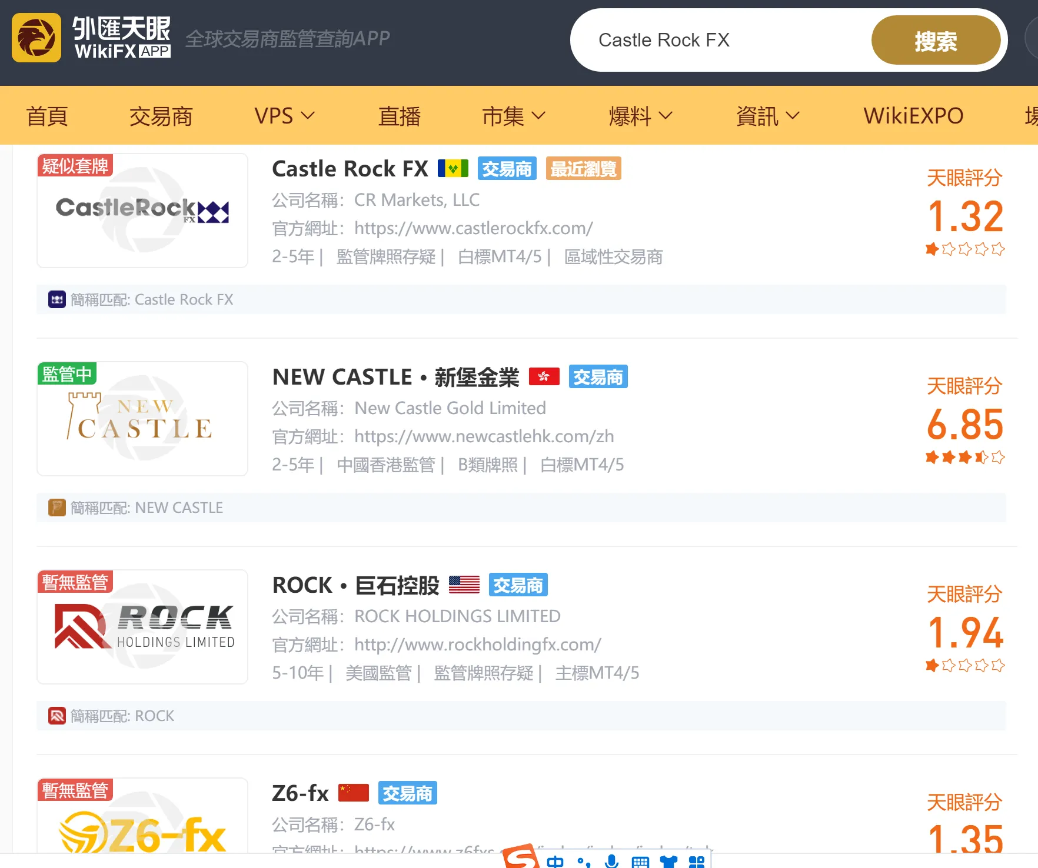This screenshot has width=1038, height=868.
Task: Click the 交易商 tag beside NEW CASTLE
Action: (x=598, y=377)
